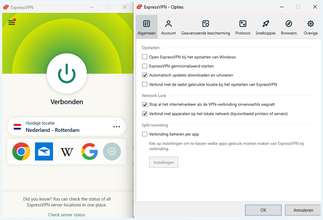The height and width of the screenshot is (220, 323).
Task: Switch to the Protocol tab
Action: tap(243, 27)
